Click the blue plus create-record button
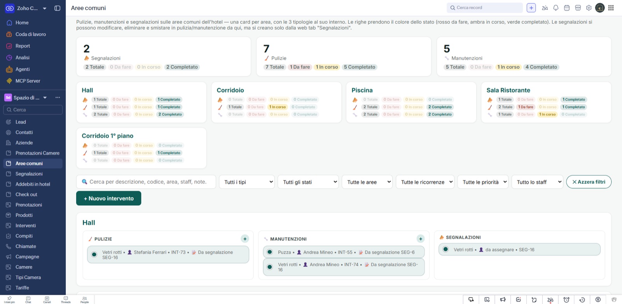The width and height of the screenshot is (622, 304). pos(531,8)
